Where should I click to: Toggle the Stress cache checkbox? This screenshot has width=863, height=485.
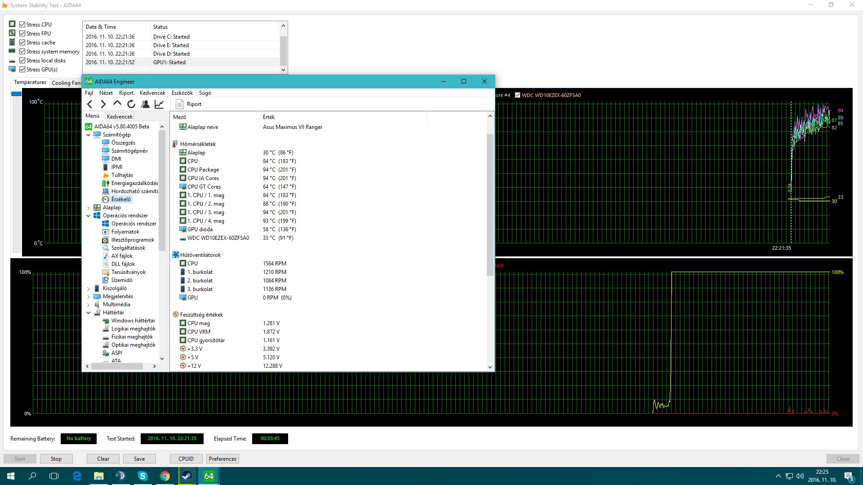coord(22,43)
